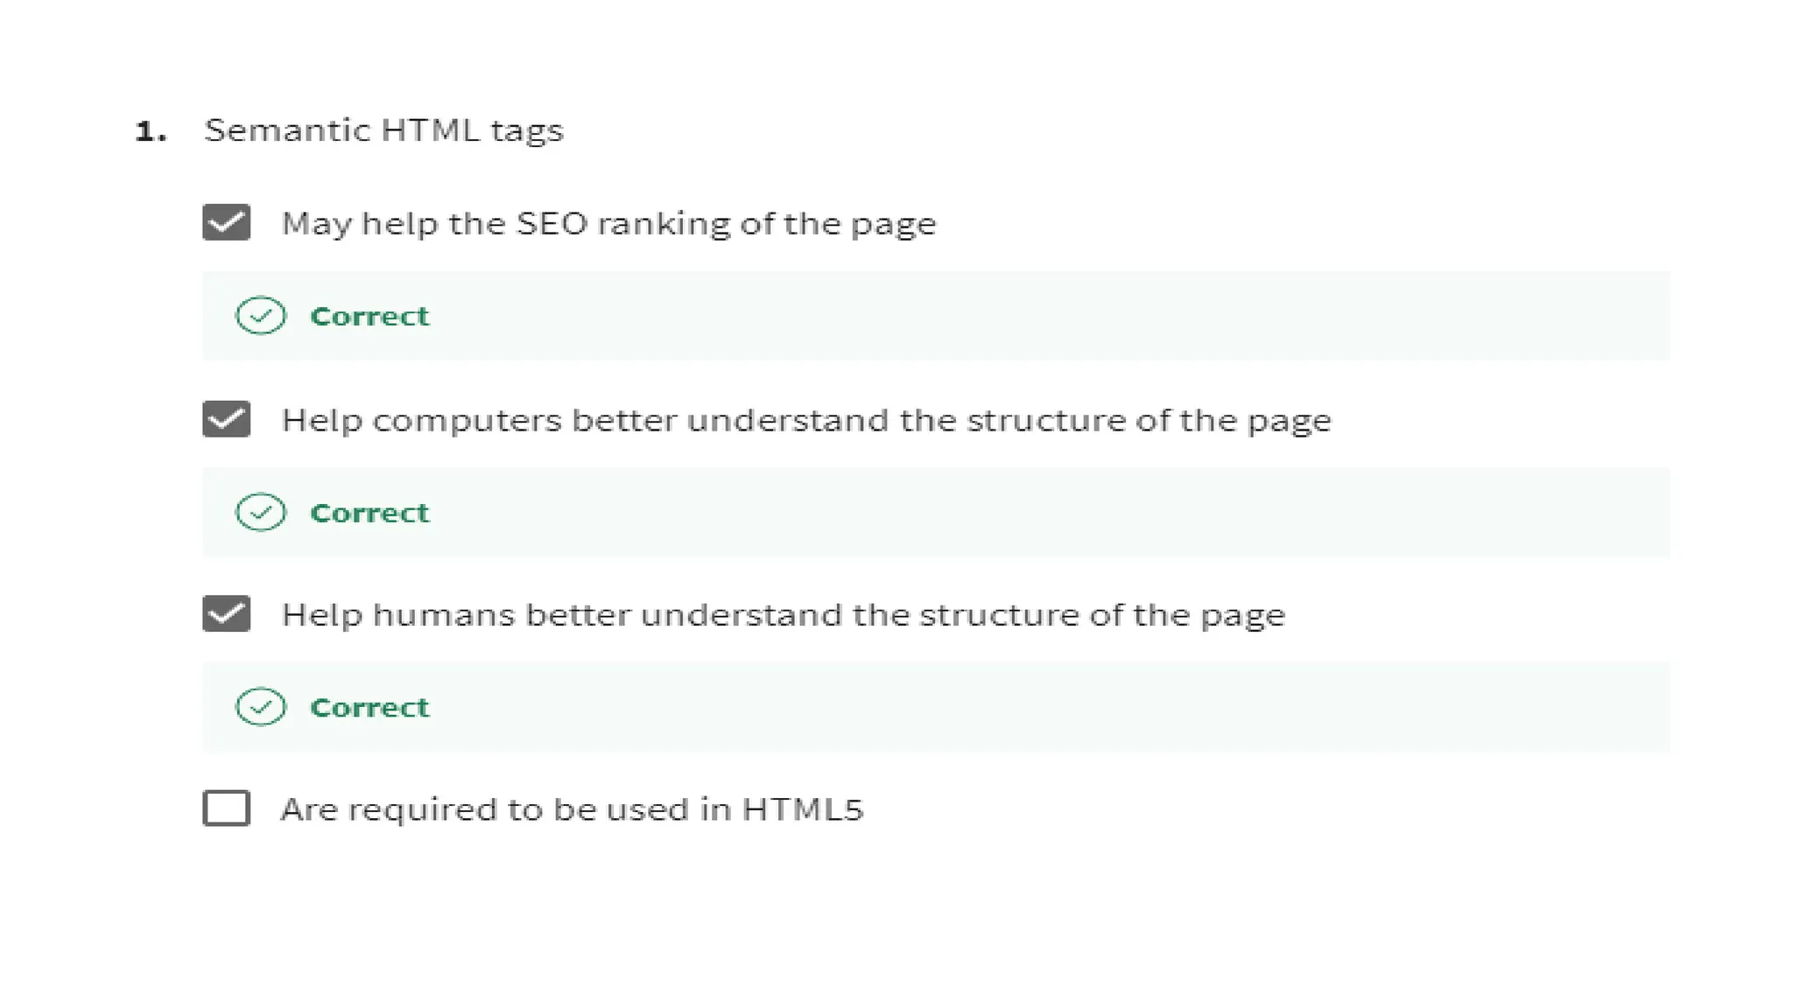1793x1008 pixels.
Task: Click the 'Correct' text below the SEO option
Action: point(369,316)
